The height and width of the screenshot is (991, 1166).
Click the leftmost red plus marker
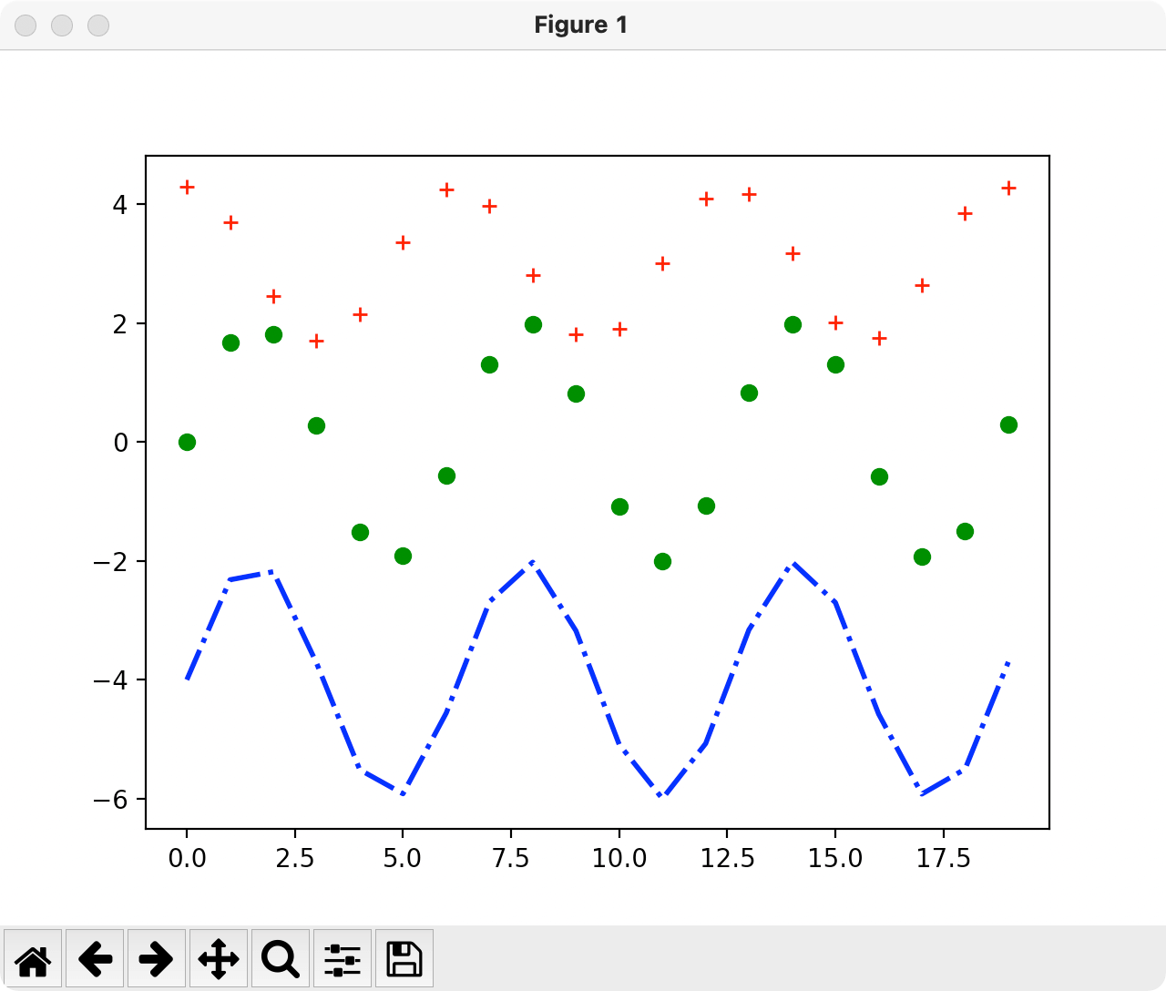(x=187, y=187)
